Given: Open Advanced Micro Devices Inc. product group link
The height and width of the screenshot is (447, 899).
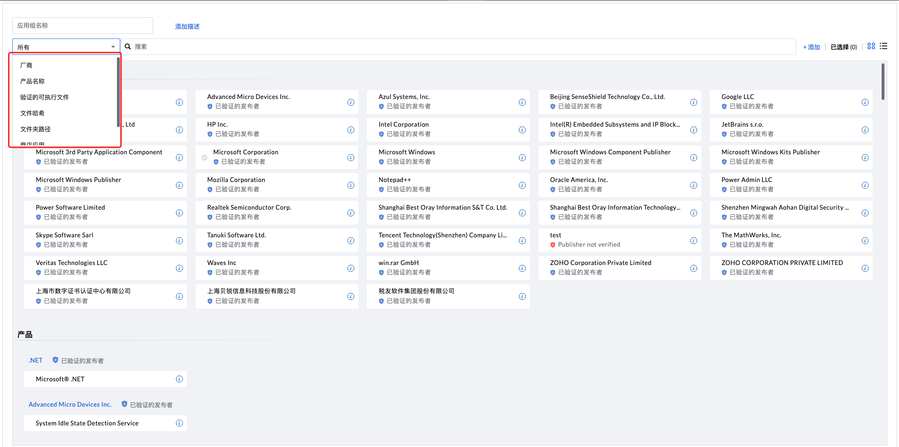Looking at the screenshot, I should pos(70,404).
